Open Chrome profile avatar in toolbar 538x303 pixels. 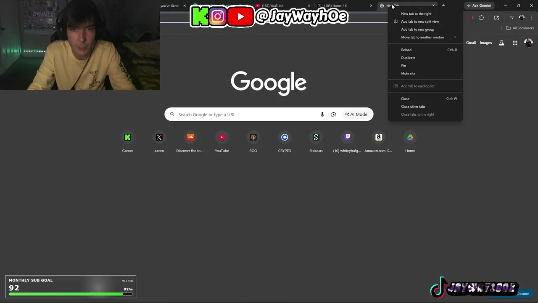click(522, 18)
